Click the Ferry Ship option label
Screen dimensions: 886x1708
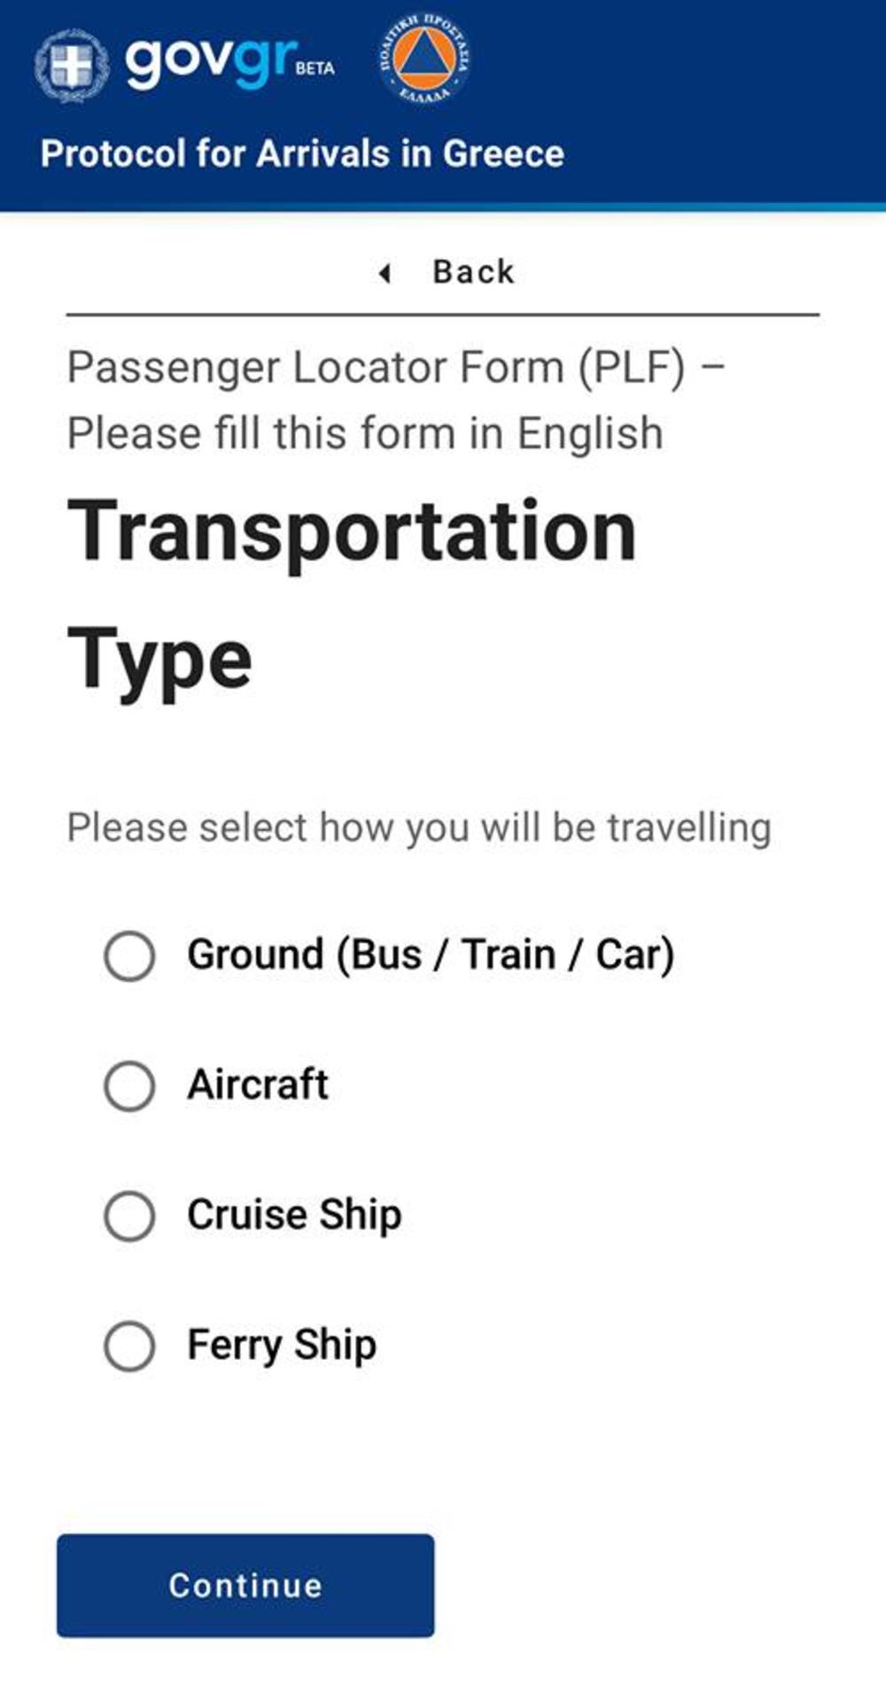pos(282,1345)
